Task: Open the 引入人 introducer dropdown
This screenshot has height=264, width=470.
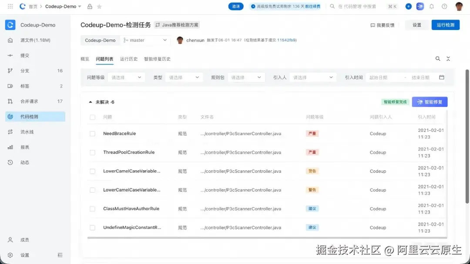Action: (x=312, y=77)
